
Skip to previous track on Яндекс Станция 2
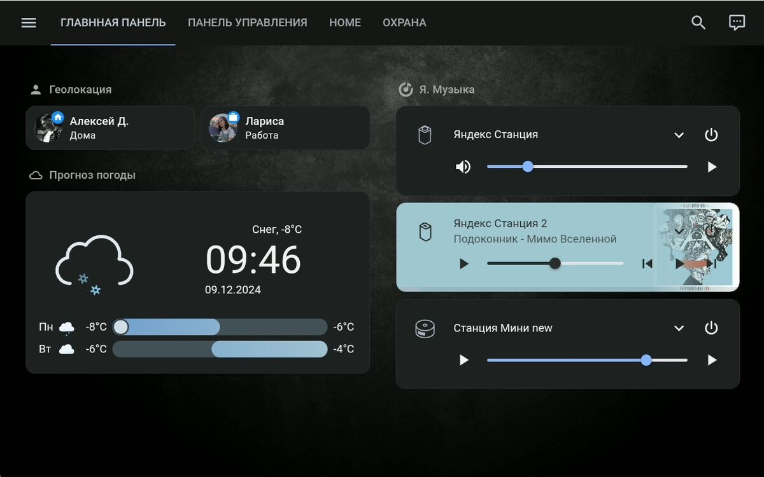[x=647, y=263]
